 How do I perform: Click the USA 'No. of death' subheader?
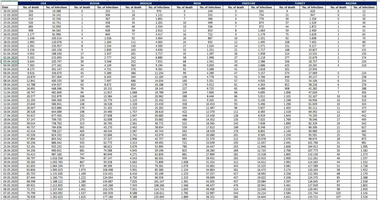(31, 7)
